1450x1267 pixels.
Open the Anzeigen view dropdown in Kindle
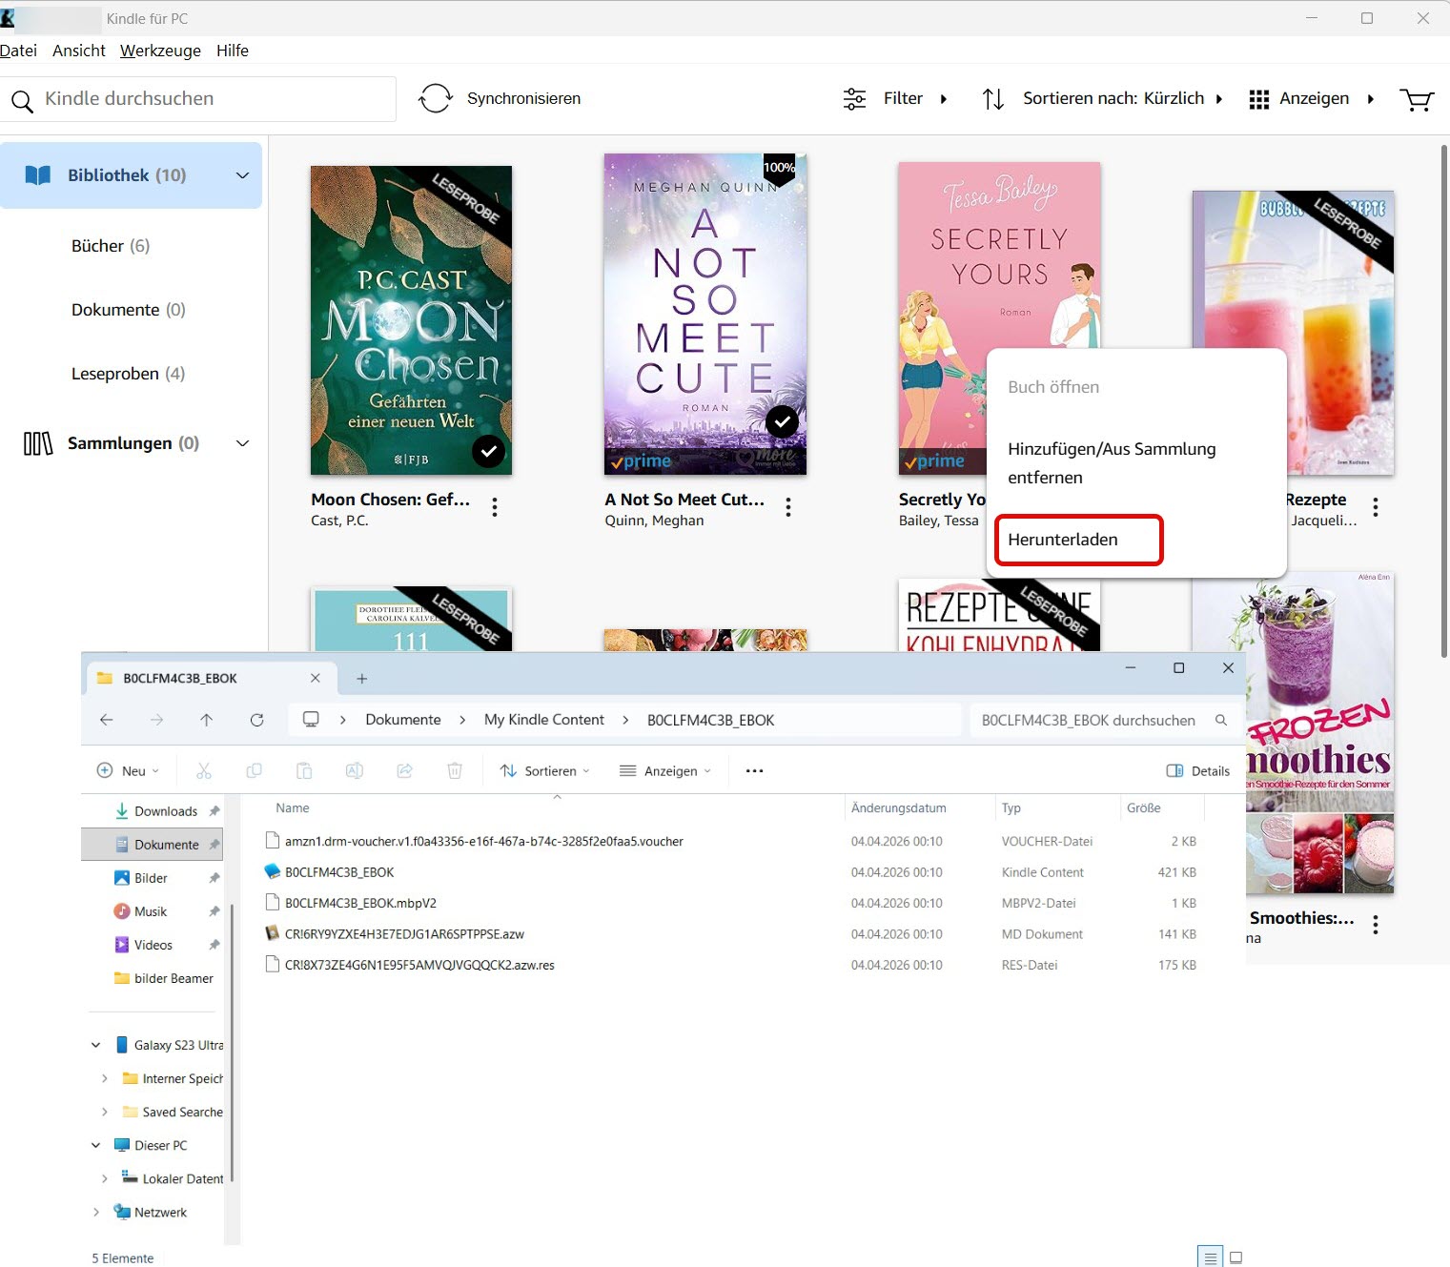click(1312, 98)
